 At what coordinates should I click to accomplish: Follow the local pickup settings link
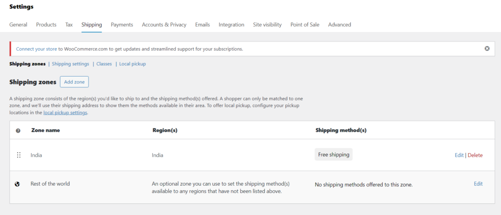pyautogui.click(x=65, y=113)
